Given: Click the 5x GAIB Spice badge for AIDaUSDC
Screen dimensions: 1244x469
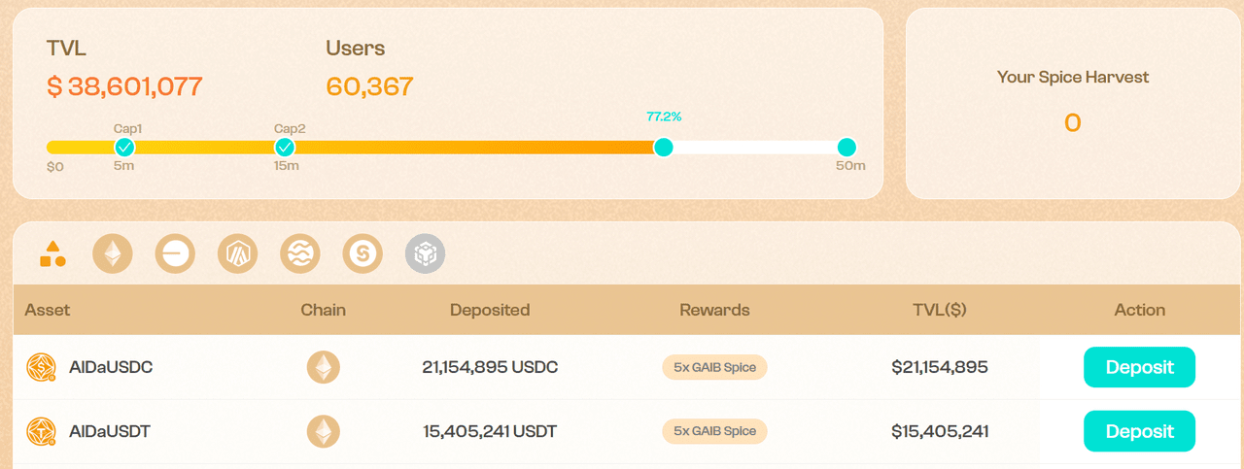Looking at the screenshot, I should 714,368.
